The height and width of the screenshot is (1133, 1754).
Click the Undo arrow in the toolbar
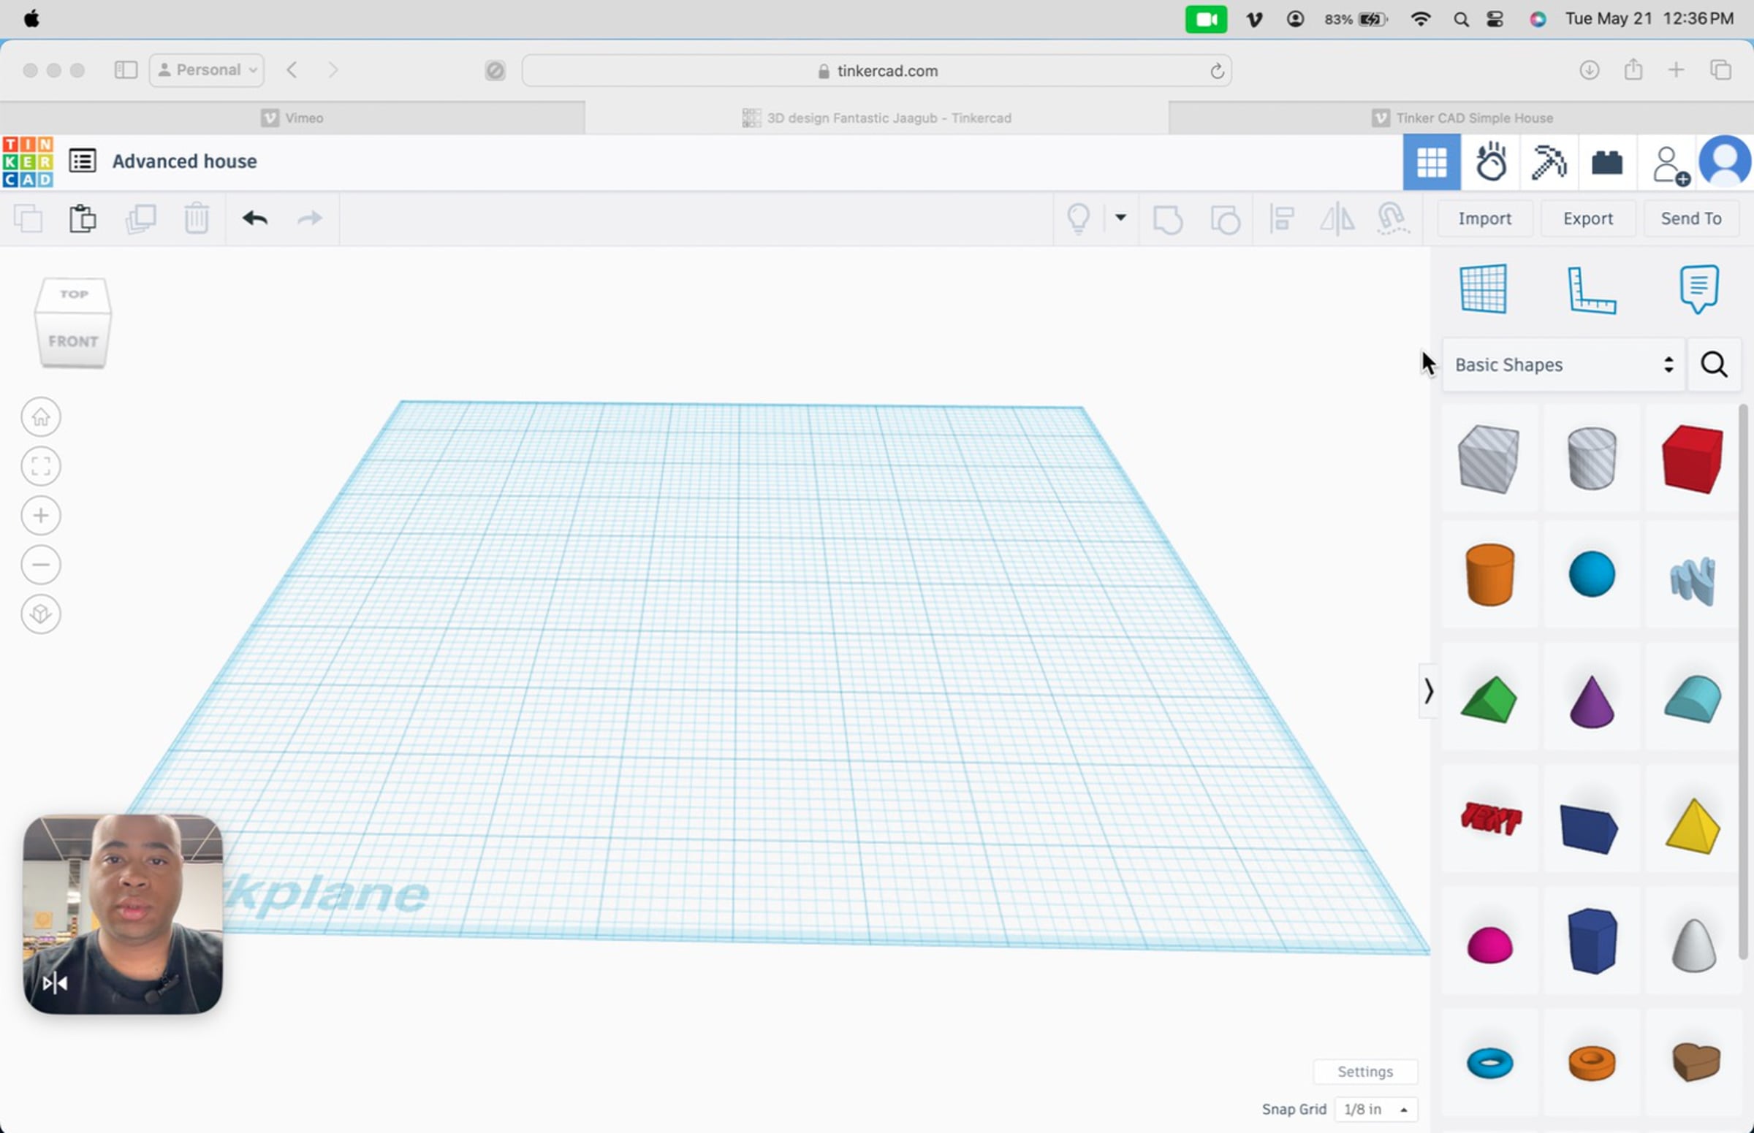tap(254, 218)
